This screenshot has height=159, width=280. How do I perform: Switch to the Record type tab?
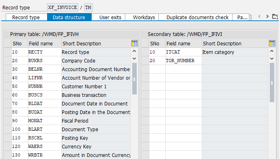pos(26,17)
